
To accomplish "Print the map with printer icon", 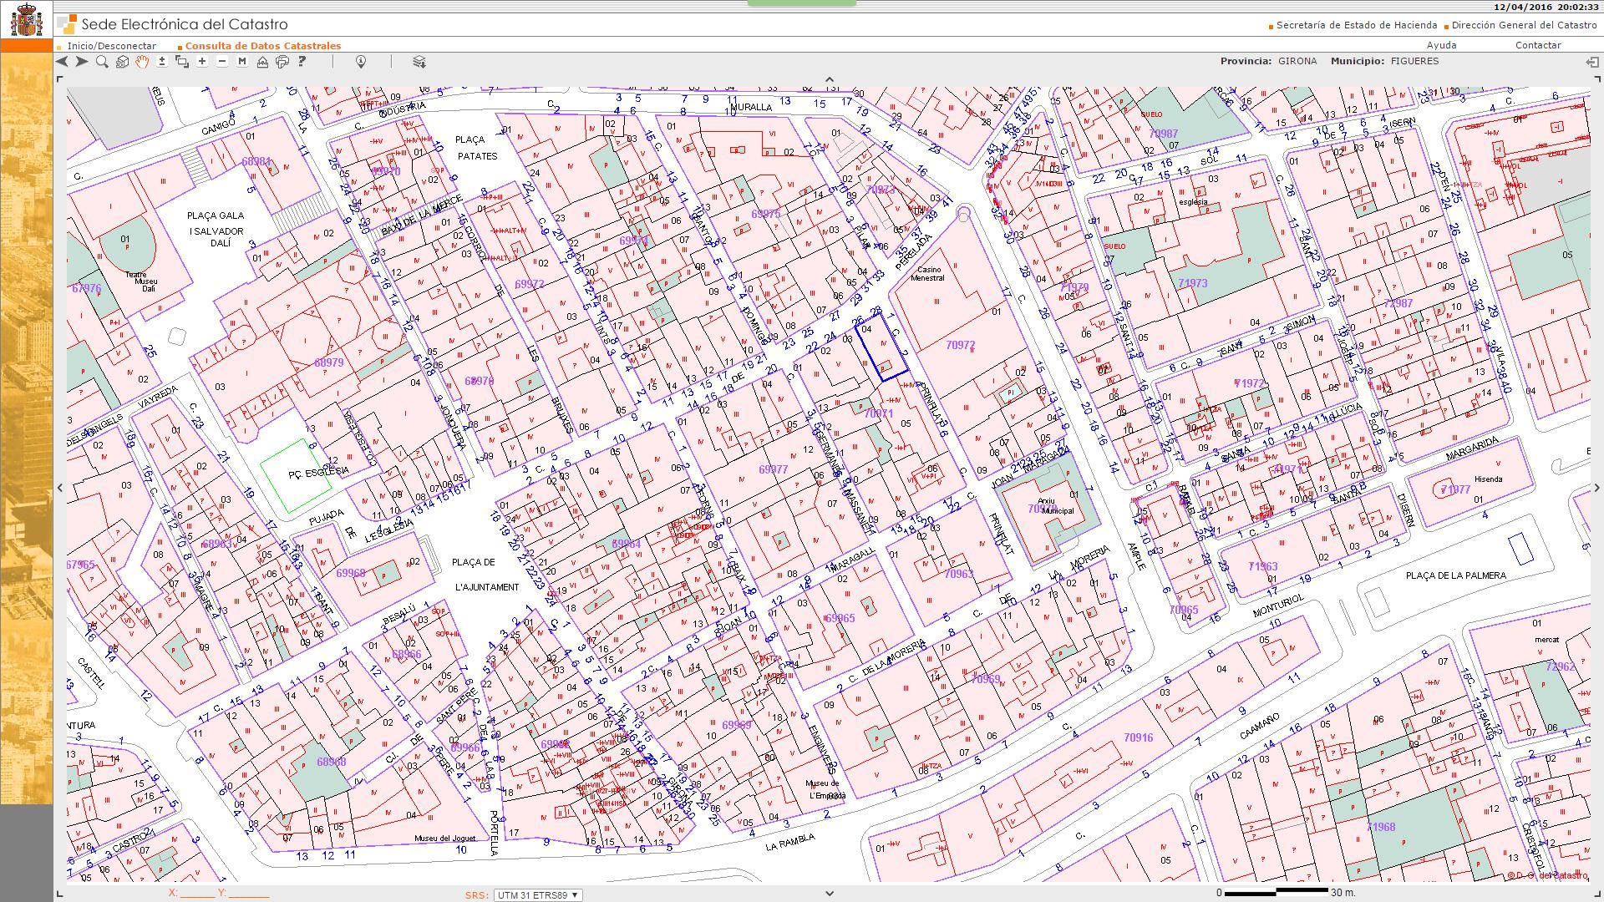I will click(282, 62).
